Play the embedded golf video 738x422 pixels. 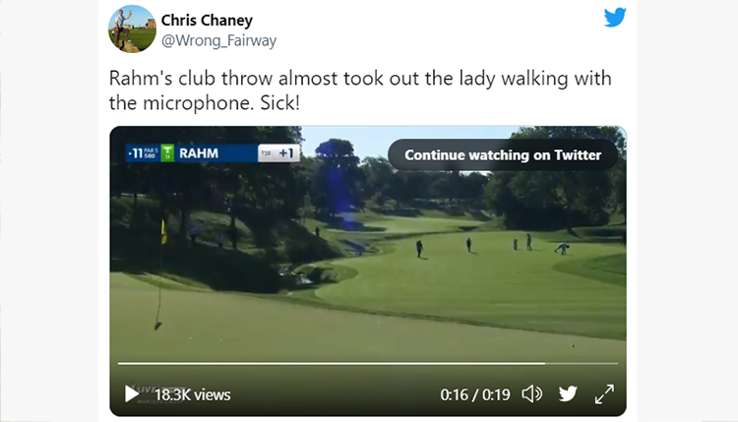(131, 393)
